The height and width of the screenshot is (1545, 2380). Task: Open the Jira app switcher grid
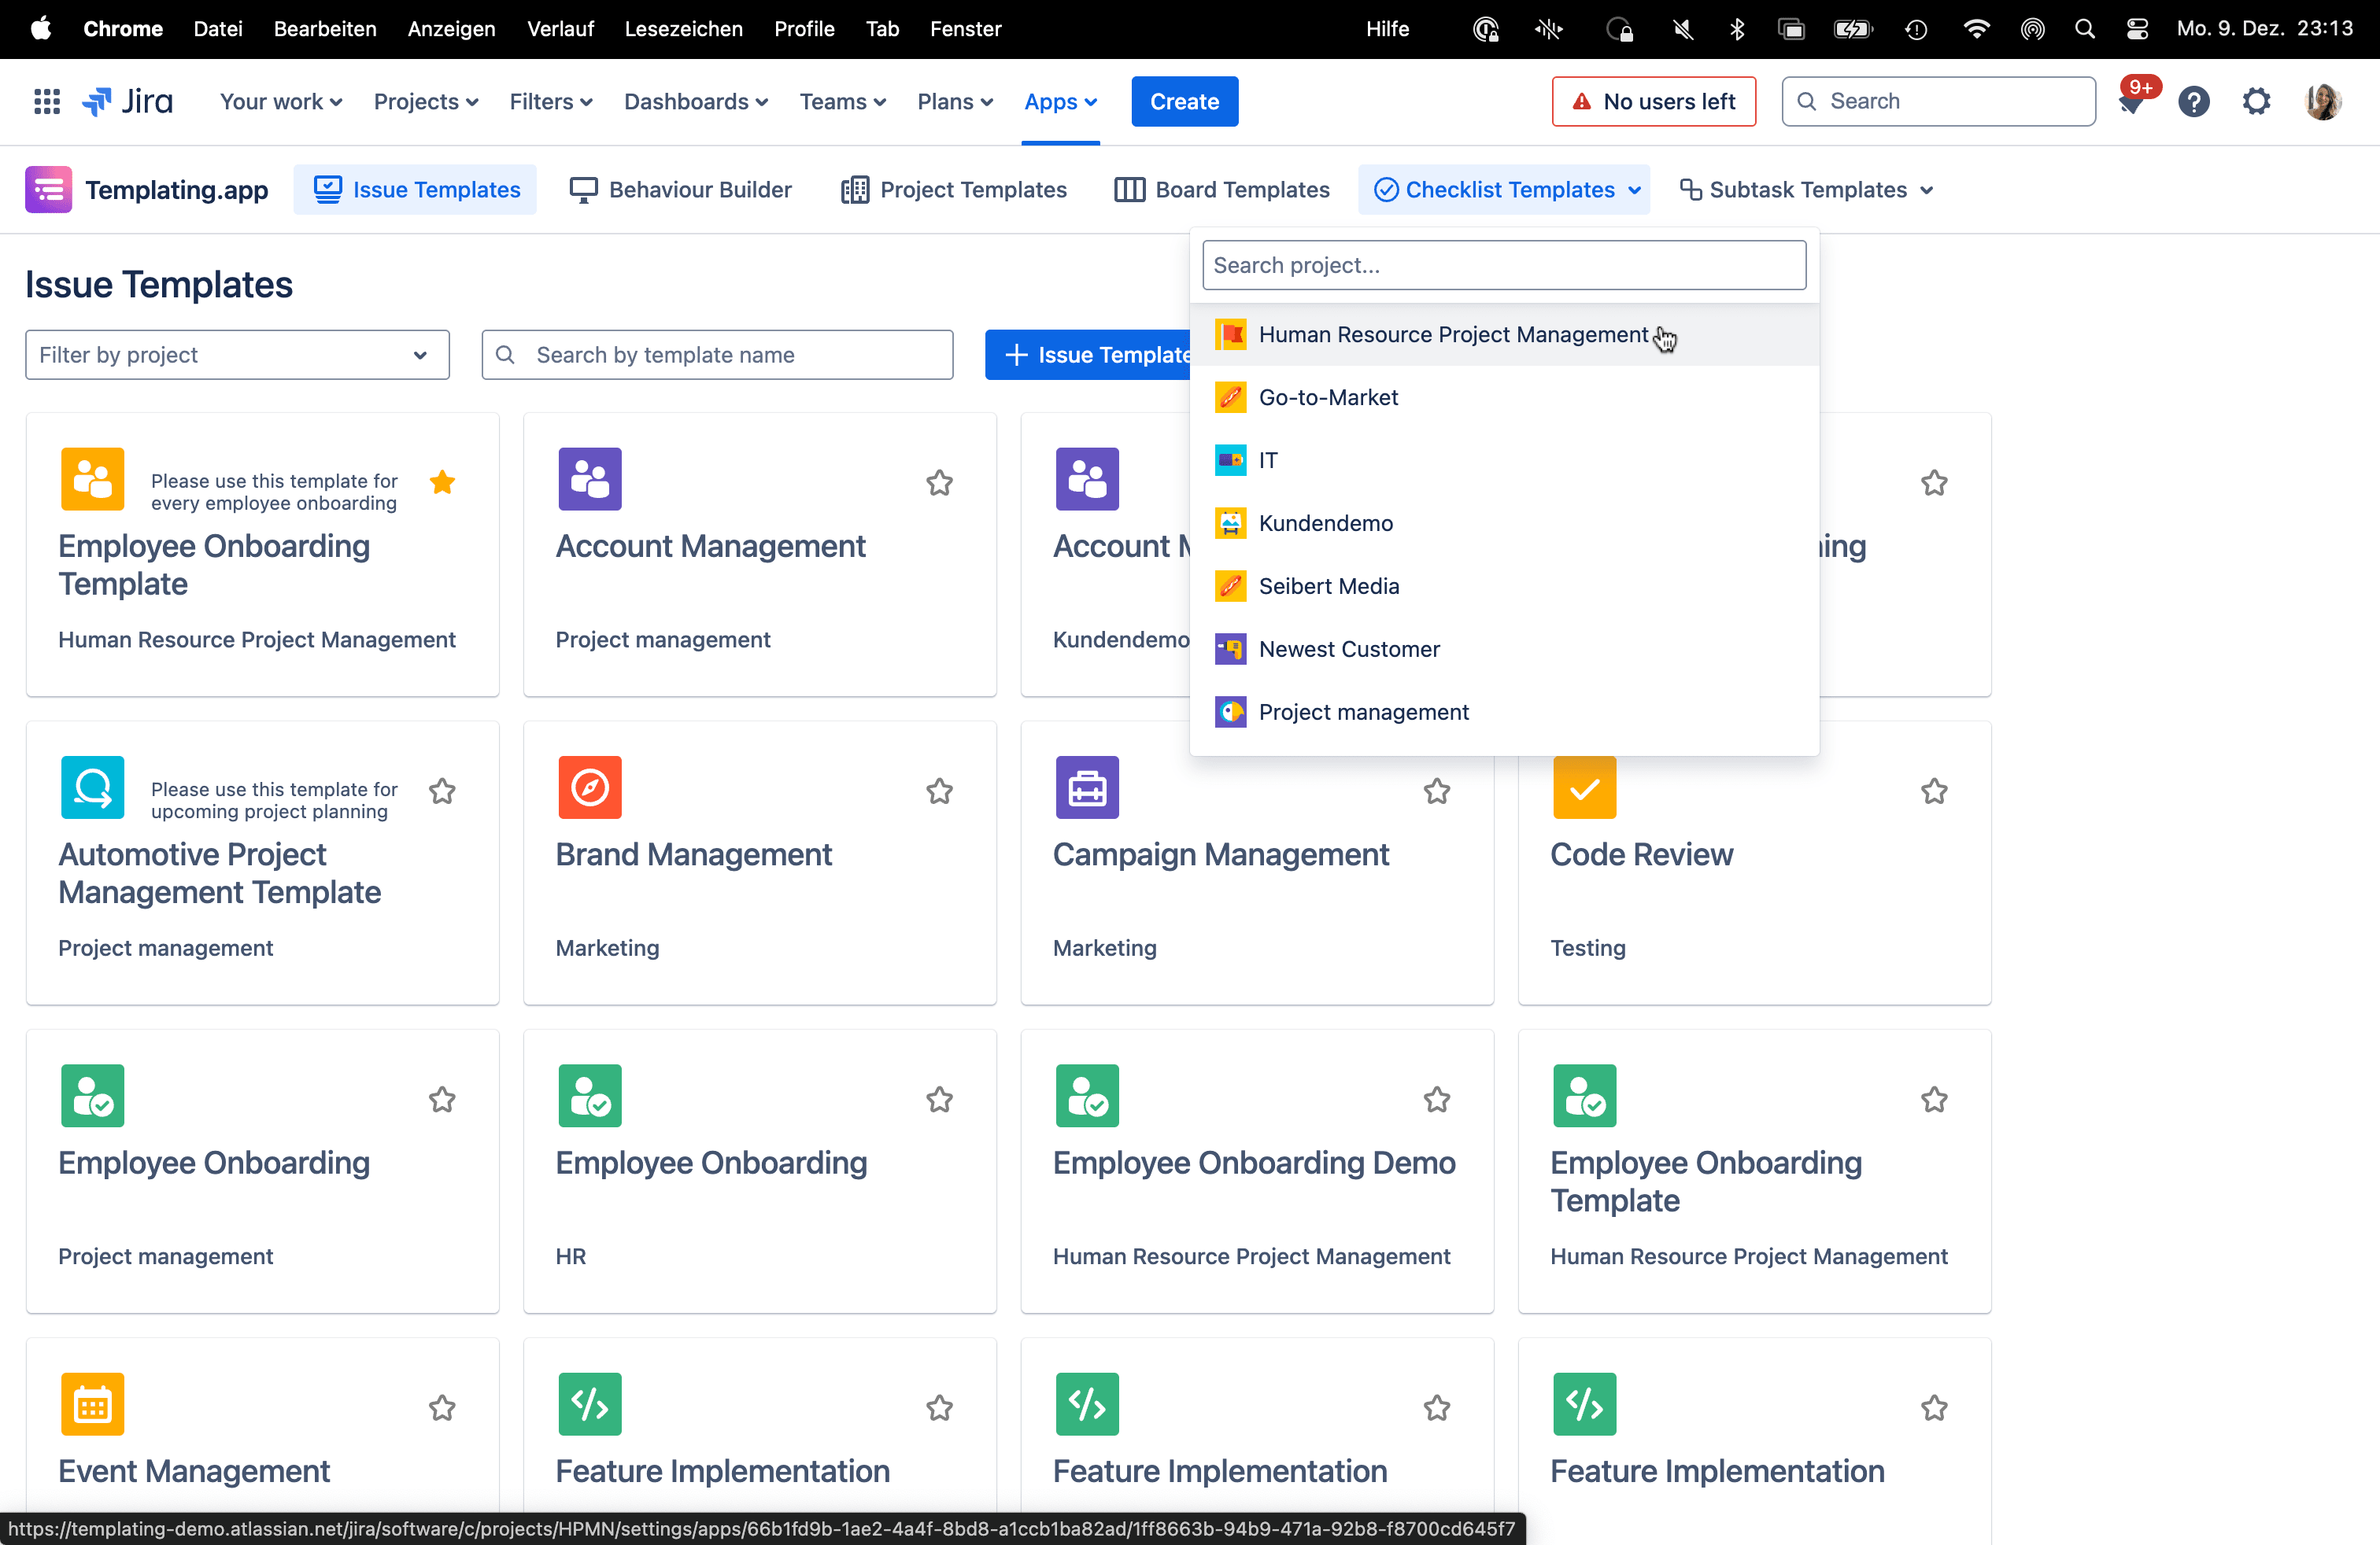(47, 101)
